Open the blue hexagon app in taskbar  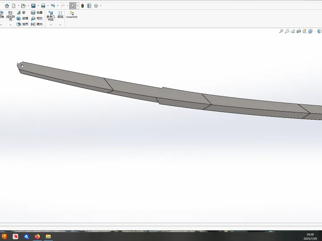(26, 236)
